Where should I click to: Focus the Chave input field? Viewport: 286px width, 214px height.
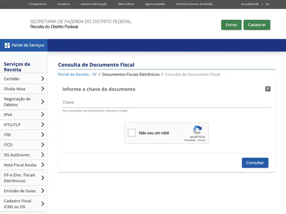166,103
